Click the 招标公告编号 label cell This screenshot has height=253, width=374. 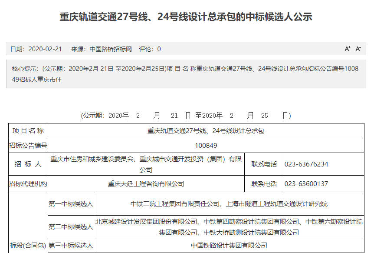[28, 146]
